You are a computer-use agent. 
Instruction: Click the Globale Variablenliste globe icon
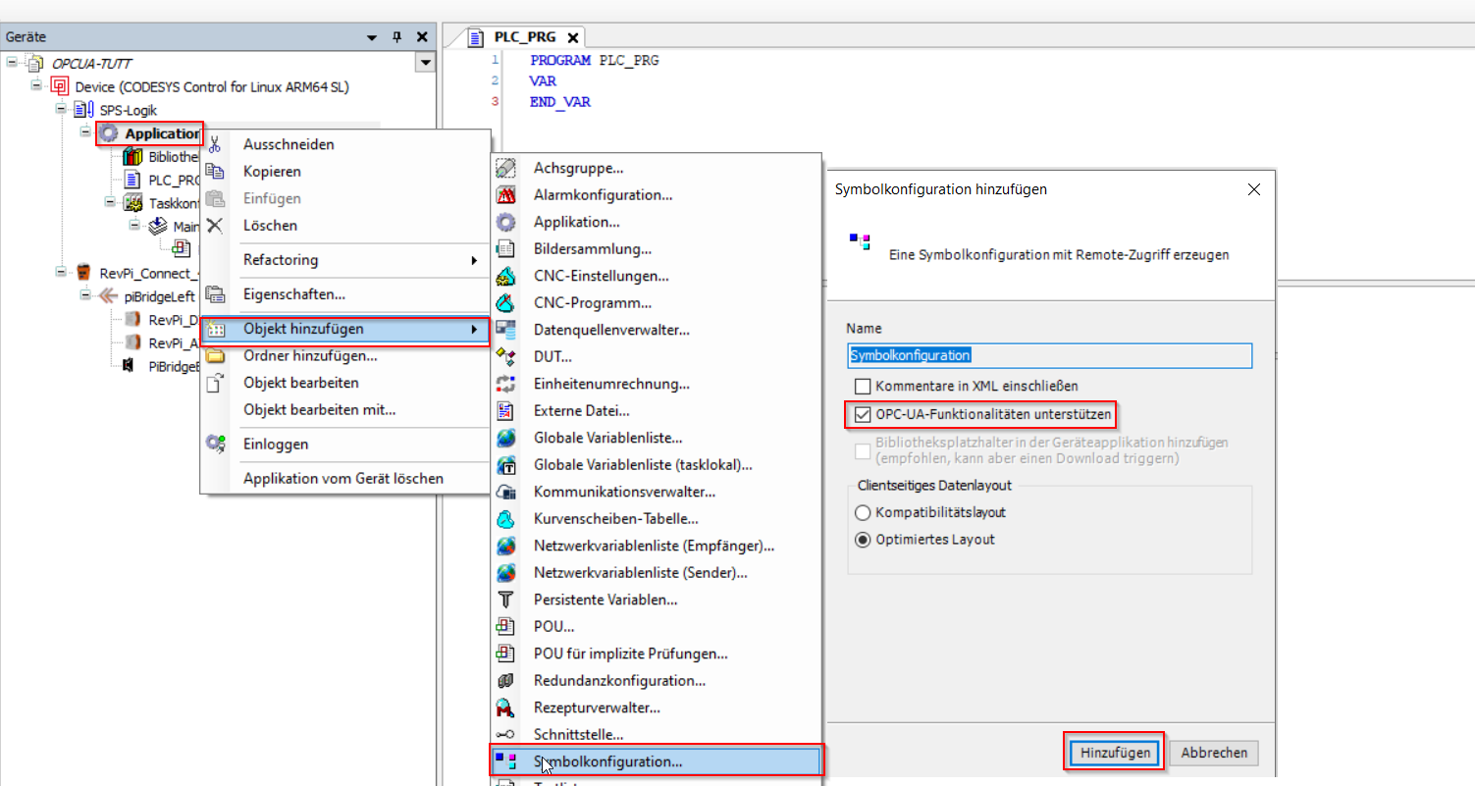(506, 438)
